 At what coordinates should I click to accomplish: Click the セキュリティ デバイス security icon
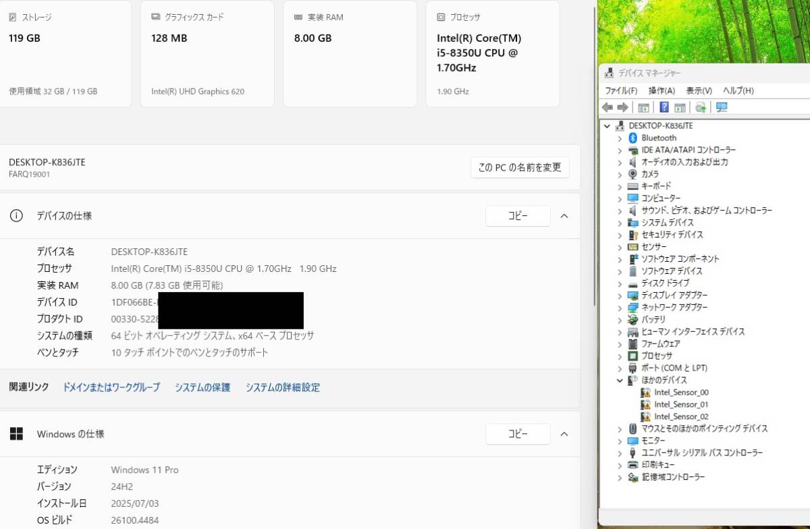(632, 235)
